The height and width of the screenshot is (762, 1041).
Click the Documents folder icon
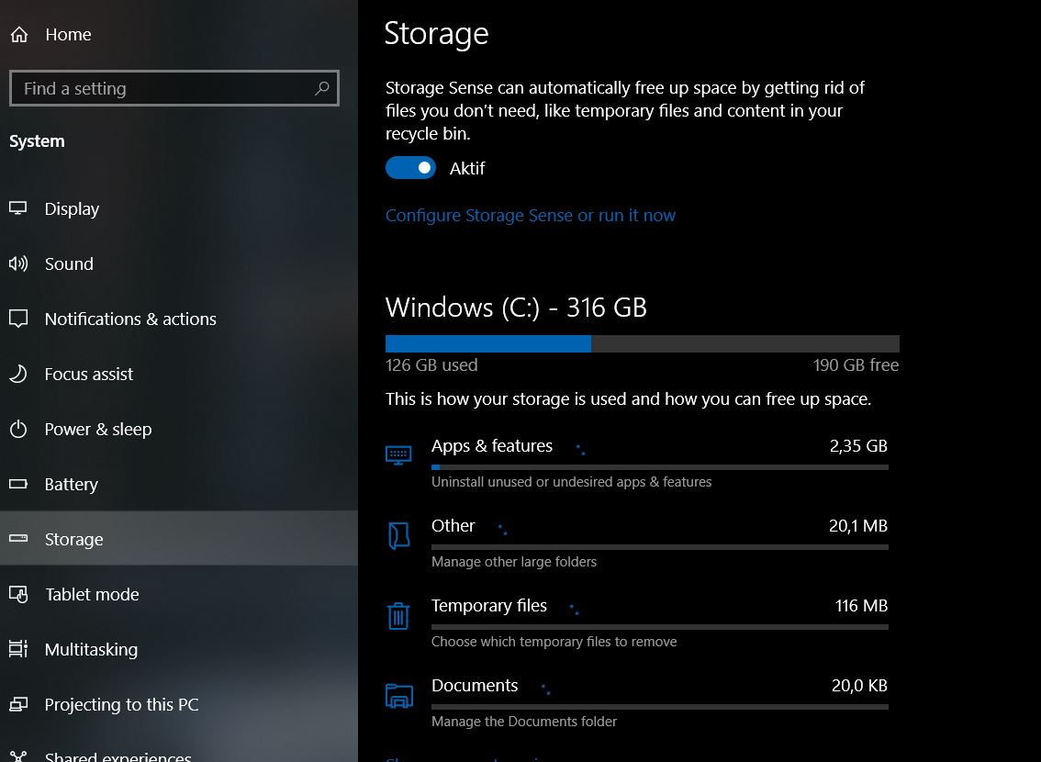398,696
